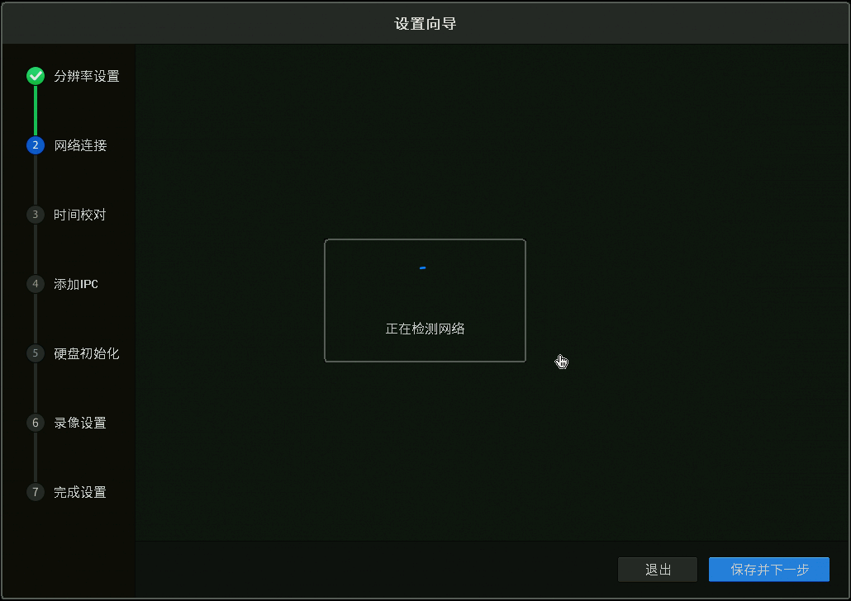Viewport: 851px width, 601px height.
Task: Click the green progress line between steps
Action: (36, 111)
